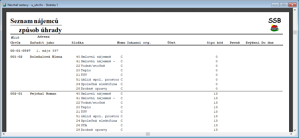The image size is (299, 138).
Task: Click the Složka column header
Action: (x=78, y=43)
